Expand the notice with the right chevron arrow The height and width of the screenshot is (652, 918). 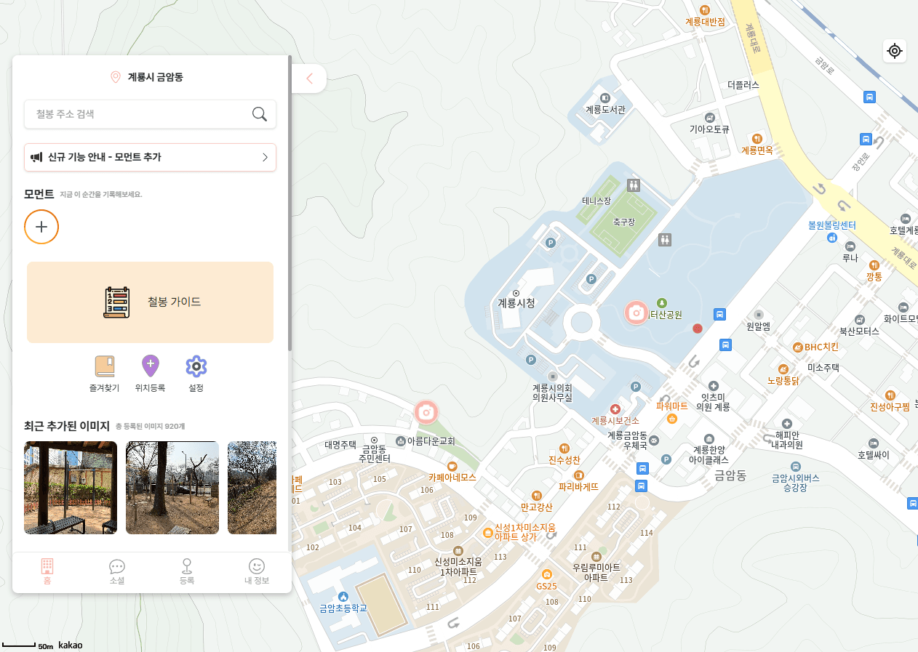click(265, 157)
